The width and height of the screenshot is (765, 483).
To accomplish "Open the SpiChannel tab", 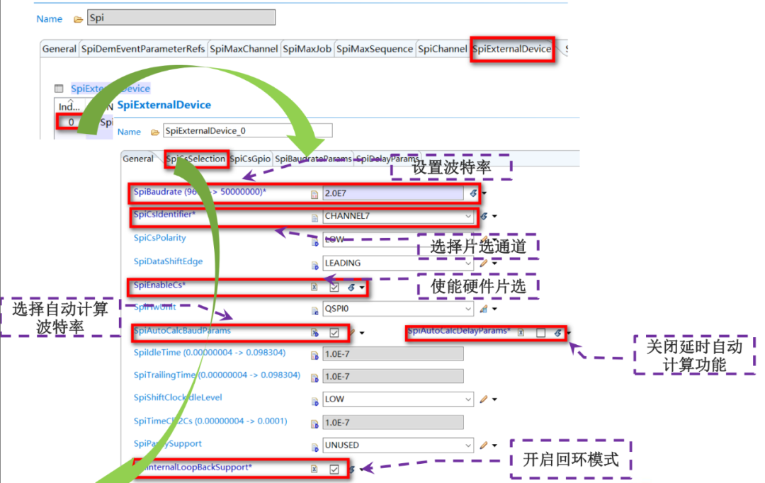I will (442, 49).
